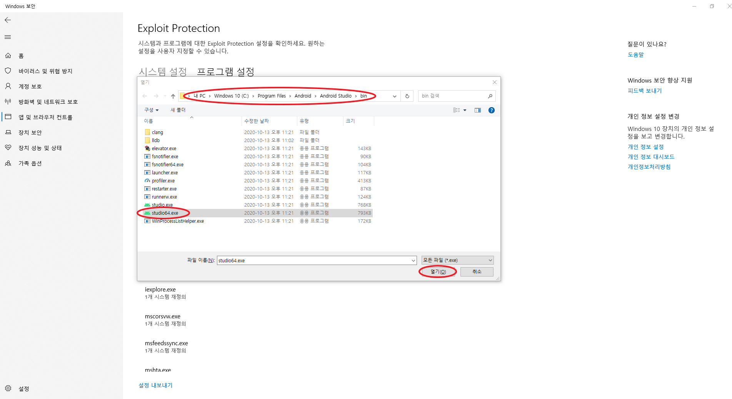732x399 pixels.
Task: Select virus and threat protection shield icon
Action: 8,71
